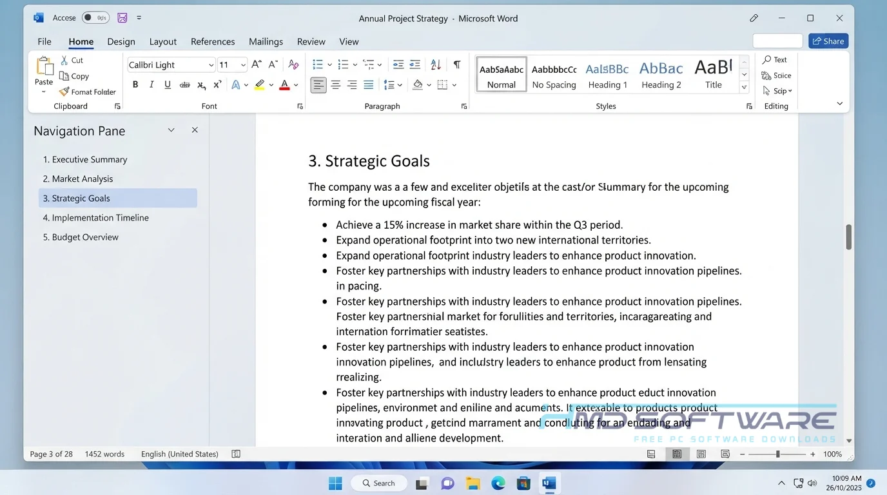Viewport: 887px width, 495px height.
Task: Open the font name dropdown
Action: pyautogui.click(x=211, y=65)
